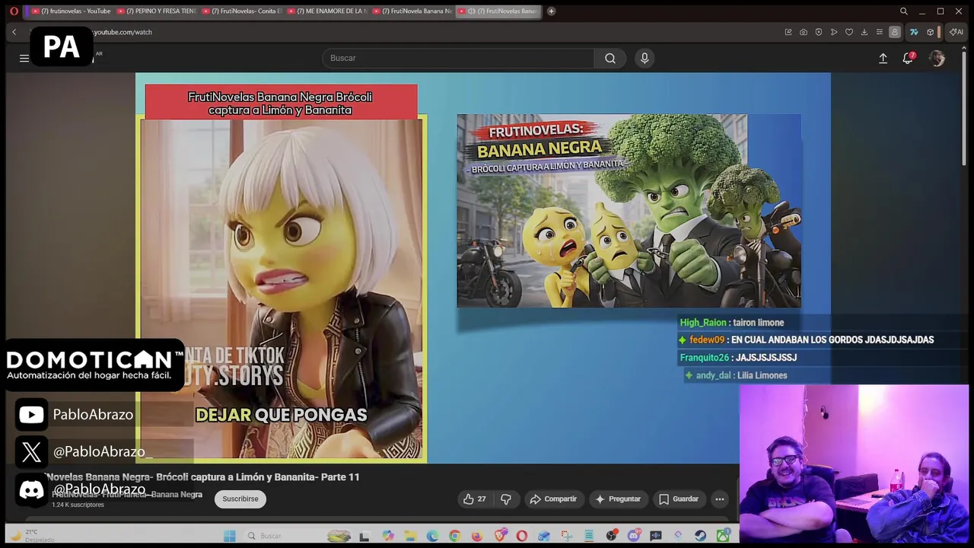Click the browser tab search magnifier

[x=903, y=11]
